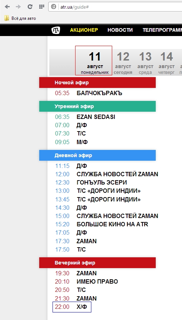Click the ATR channel logo

tap(56, 30)
